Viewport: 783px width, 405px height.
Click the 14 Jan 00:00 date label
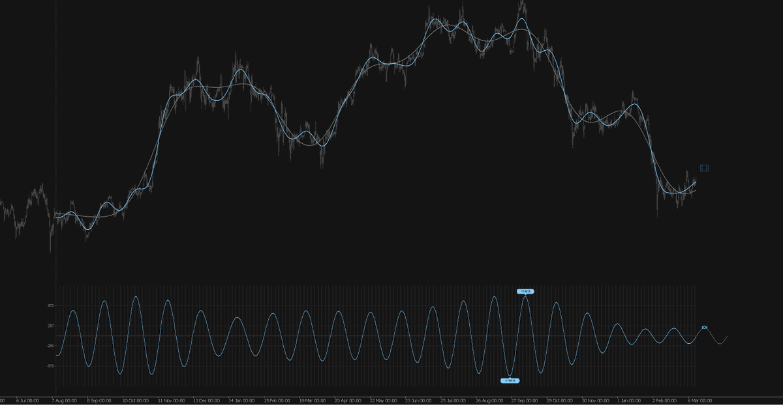pos(242,401)
